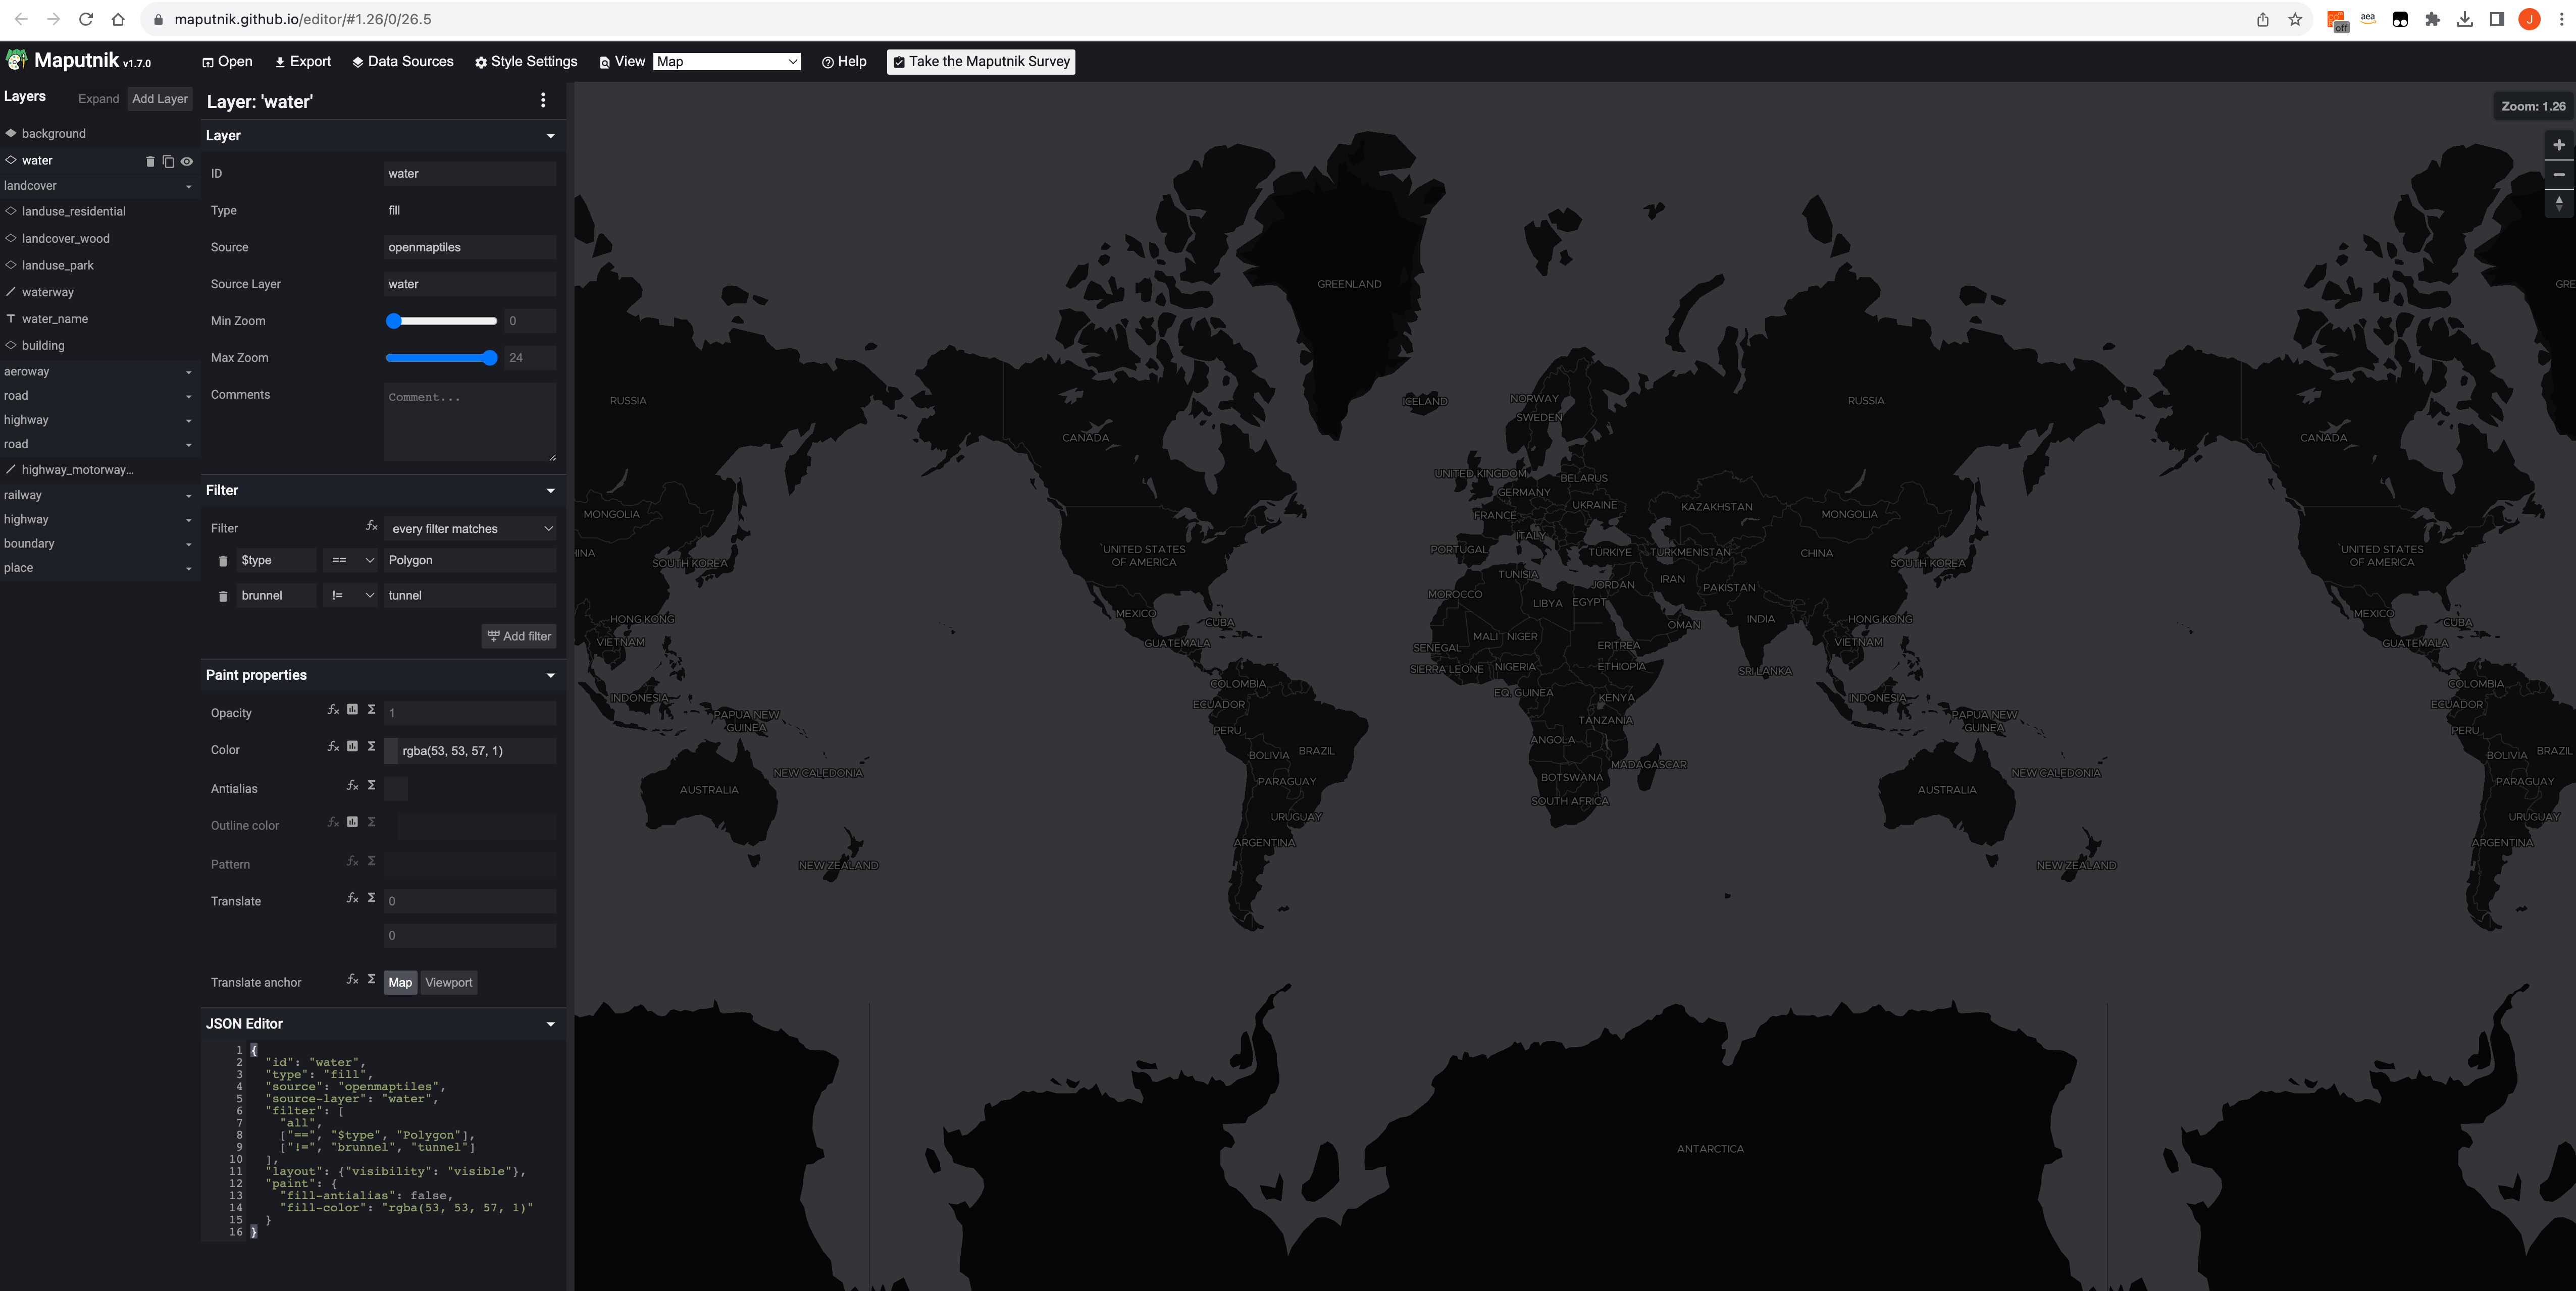Enable the Antialias checkbox

pyautogui.click(x=396, y=788)
